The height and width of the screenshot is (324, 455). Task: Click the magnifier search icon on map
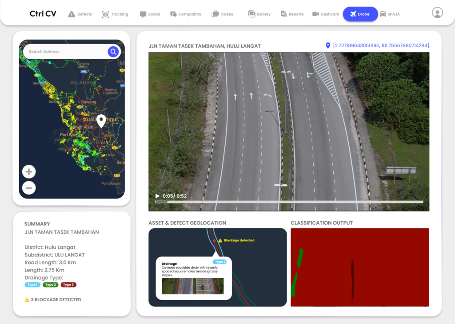pos(113,52)
